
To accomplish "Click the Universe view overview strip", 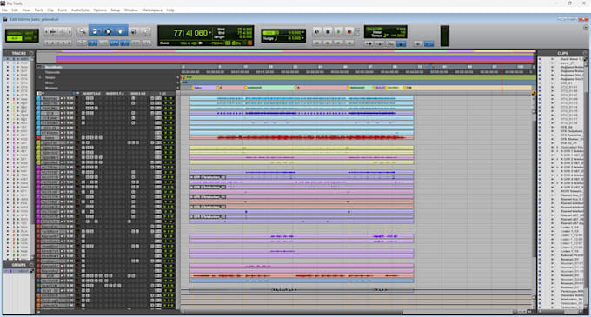I will tap(285, 56).
